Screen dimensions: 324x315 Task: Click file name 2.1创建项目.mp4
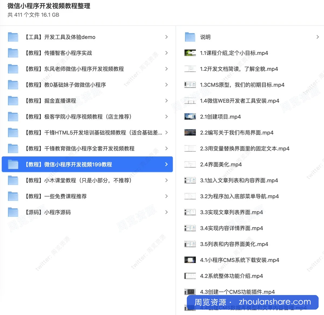[x=220, y=117]
